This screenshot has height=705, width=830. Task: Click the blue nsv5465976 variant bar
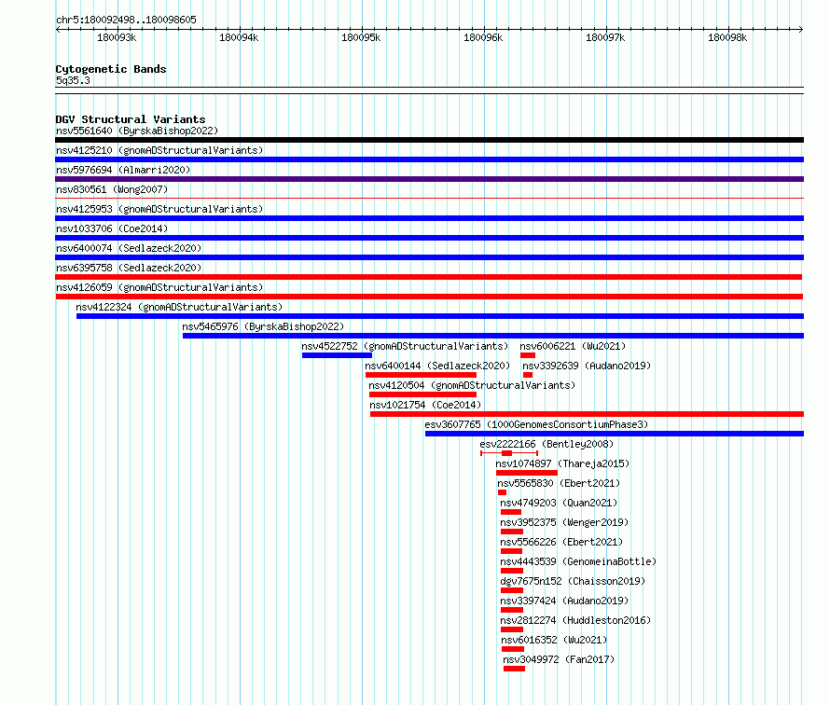click(493, 336)
